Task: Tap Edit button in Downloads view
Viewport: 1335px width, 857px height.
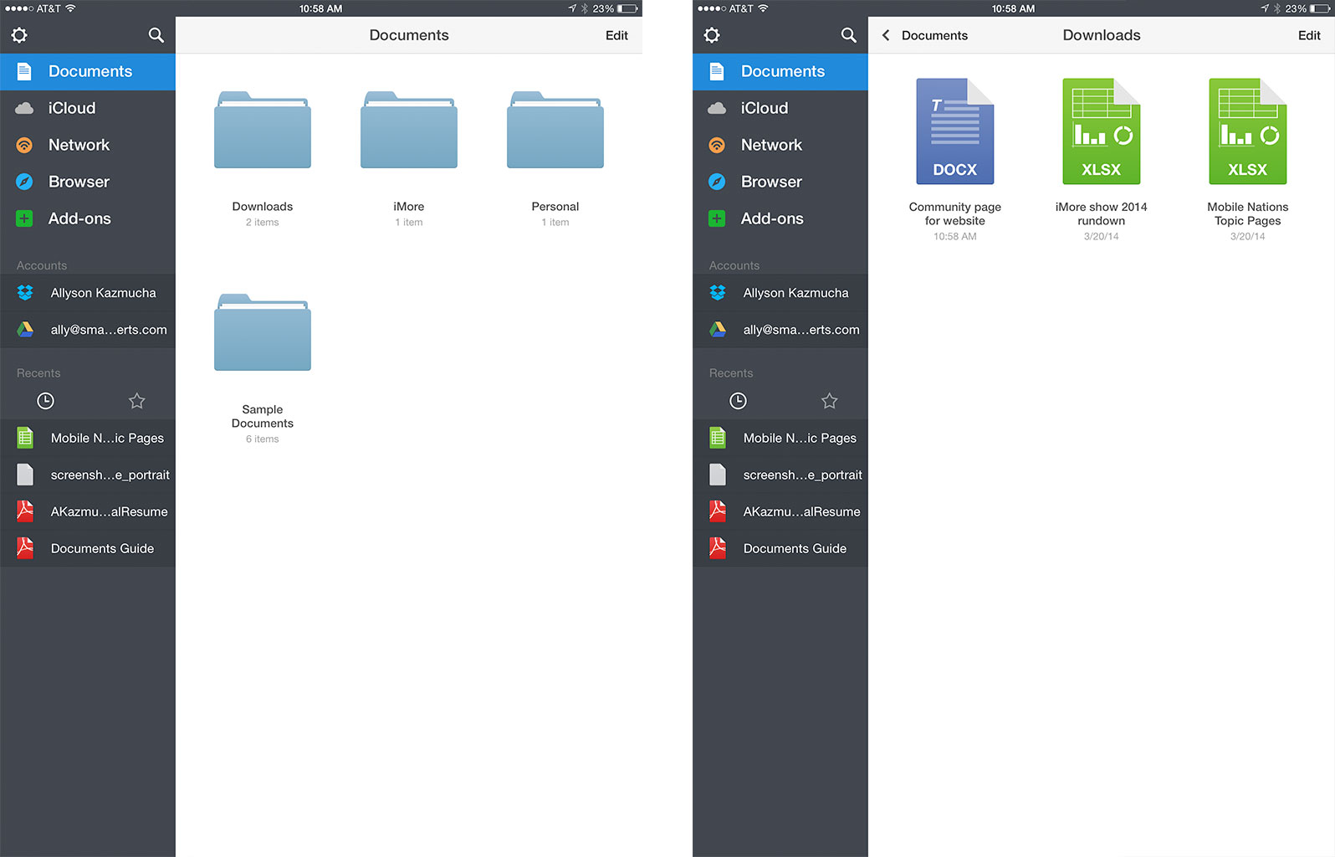Action: [1310, 35]
